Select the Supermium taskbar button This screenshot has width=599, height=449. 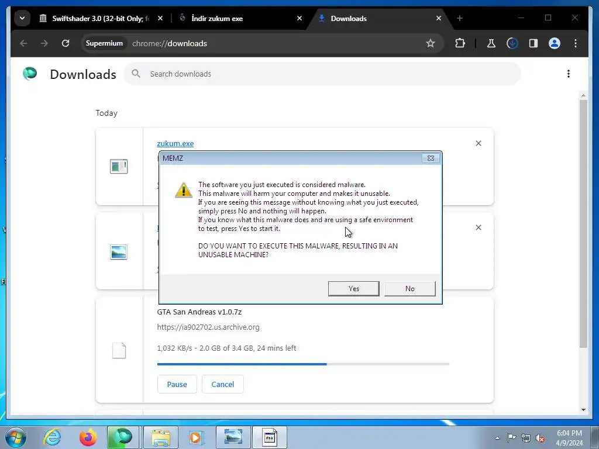pos(123,437)
